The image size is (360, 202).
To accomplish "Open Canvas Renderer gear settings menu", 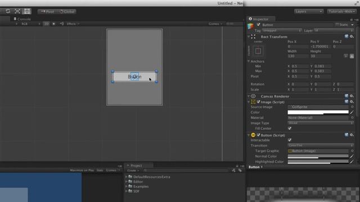I will click(352, 96).
